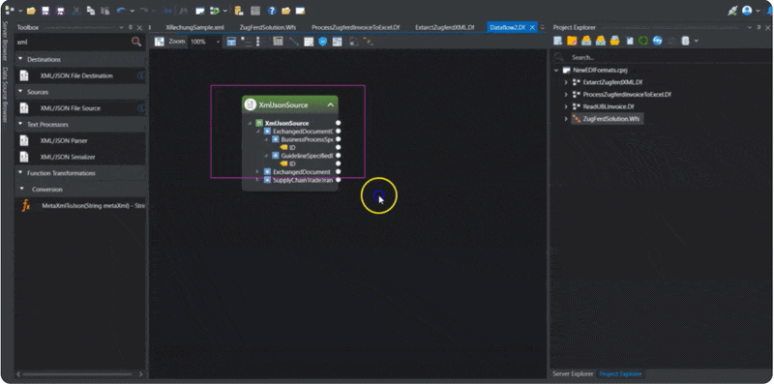Click the fit-to-screen icon left of Zoom

160,42
